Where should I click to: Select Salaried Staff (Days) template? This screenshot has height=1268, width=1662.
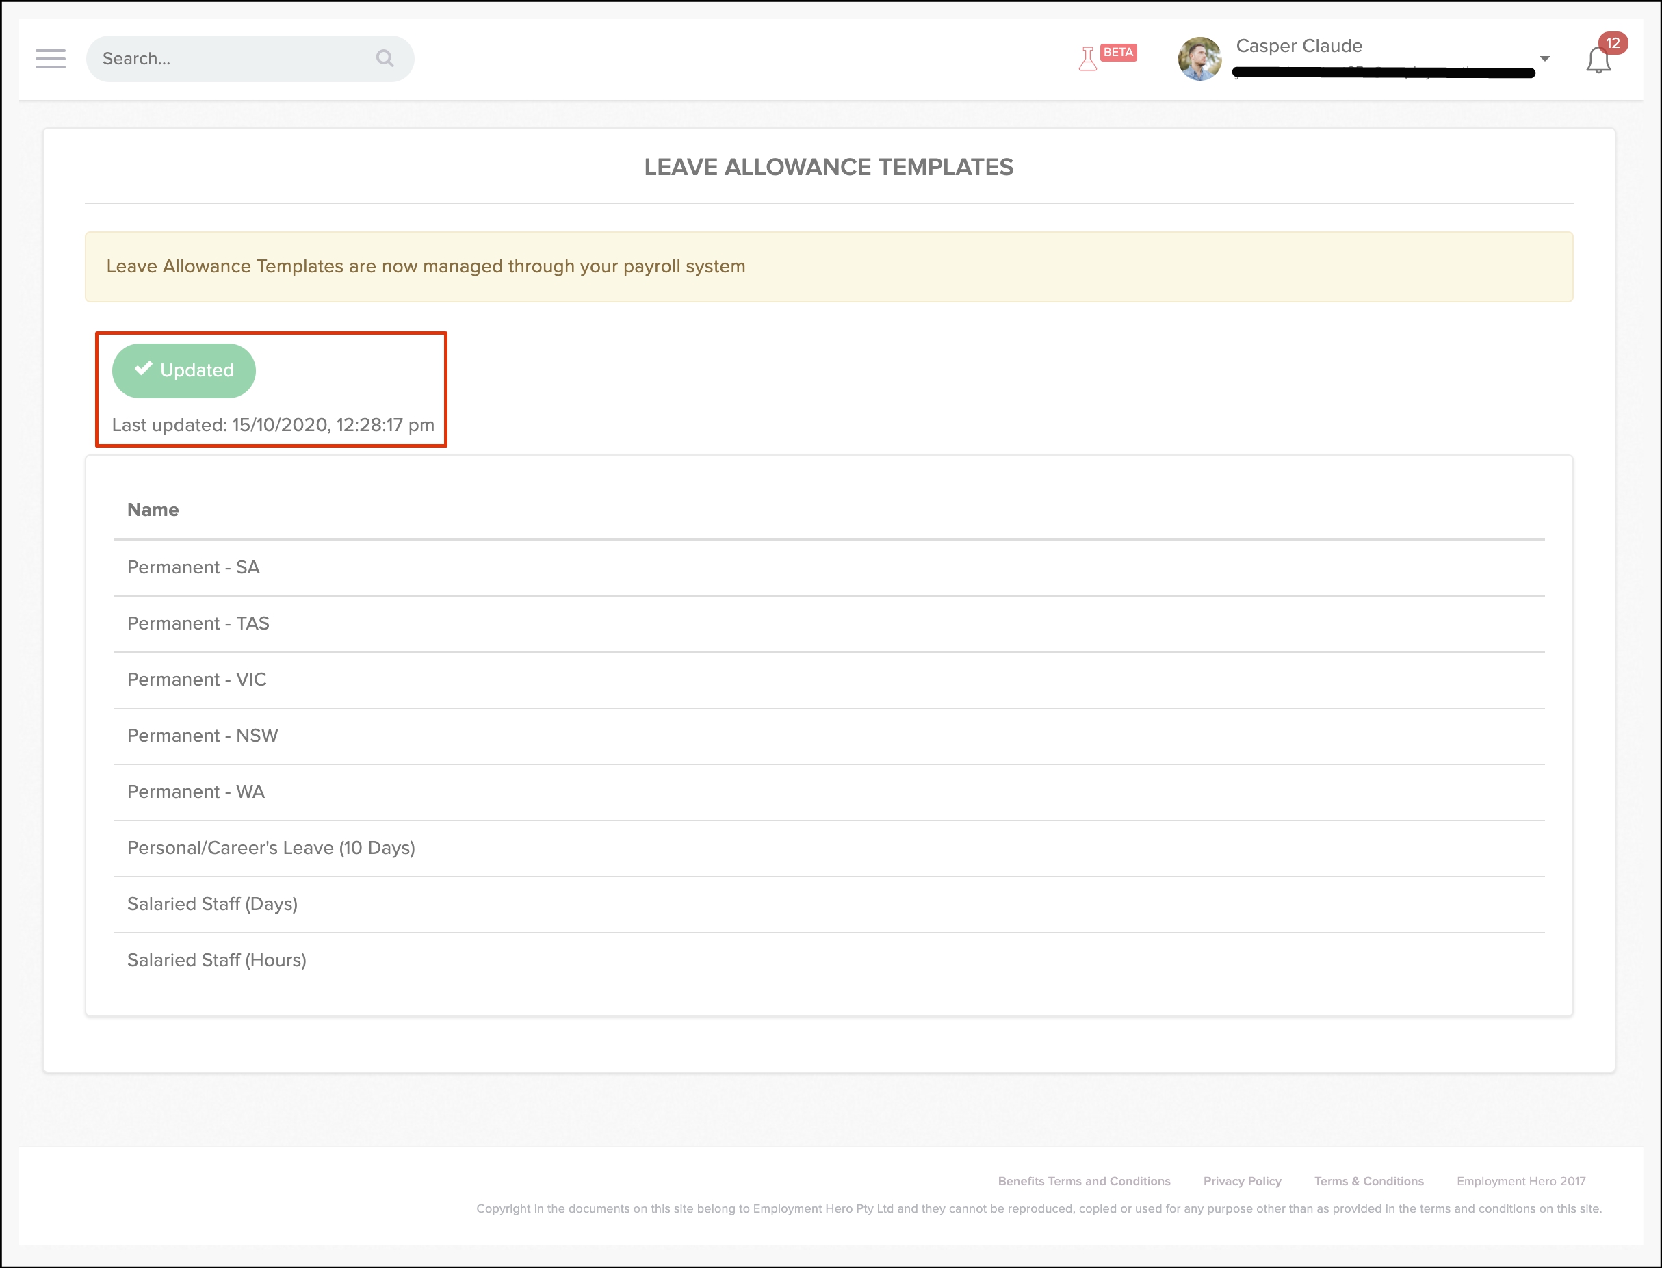(212, 904)
